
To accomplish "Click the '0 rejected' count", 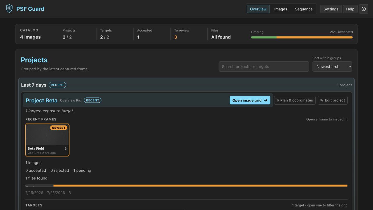I will [x=60, y=170].
